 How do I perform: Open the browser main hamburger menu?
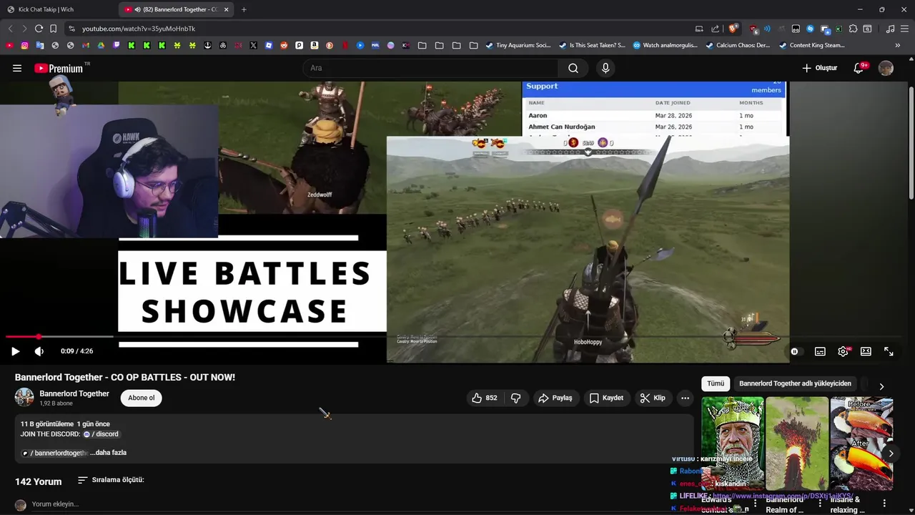904,29
